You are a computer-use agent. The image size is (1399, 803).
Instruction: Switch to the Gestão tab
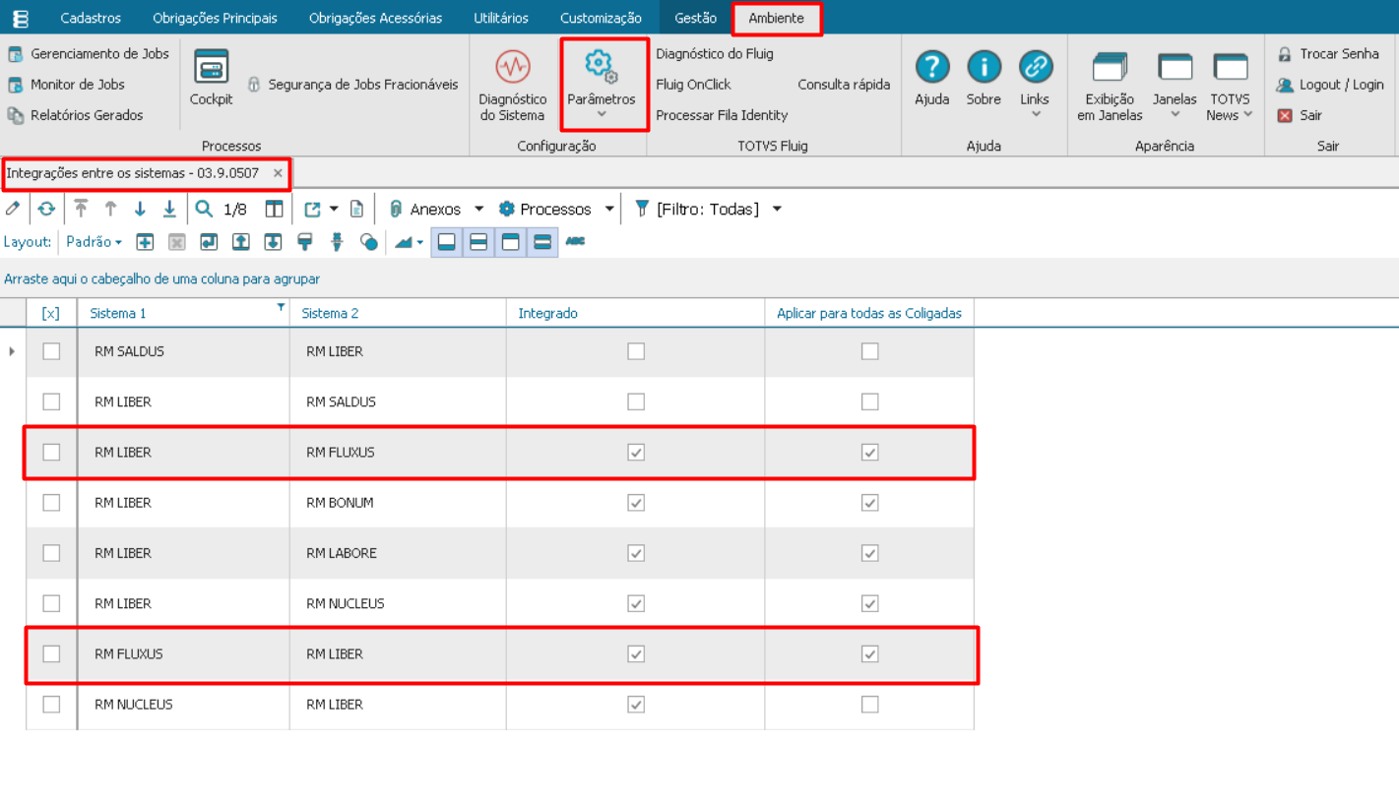(x=696, y=18)
